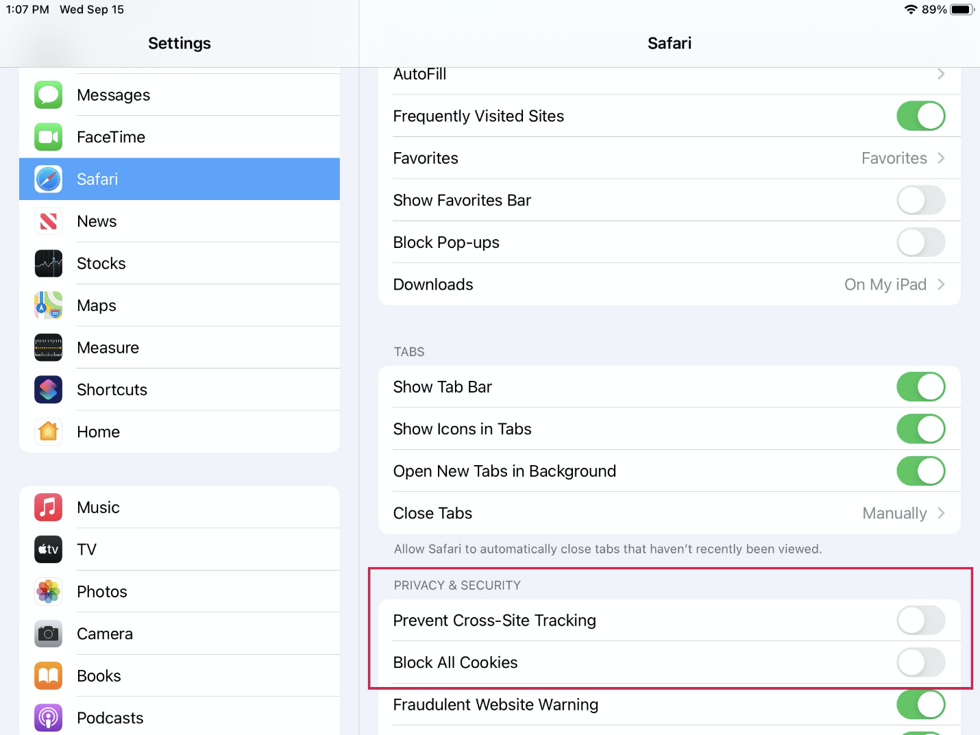Image resolution: width=980 pixels, height=735 pixels.
Task: Tap the Music note icon
Action: coord(49,508)
